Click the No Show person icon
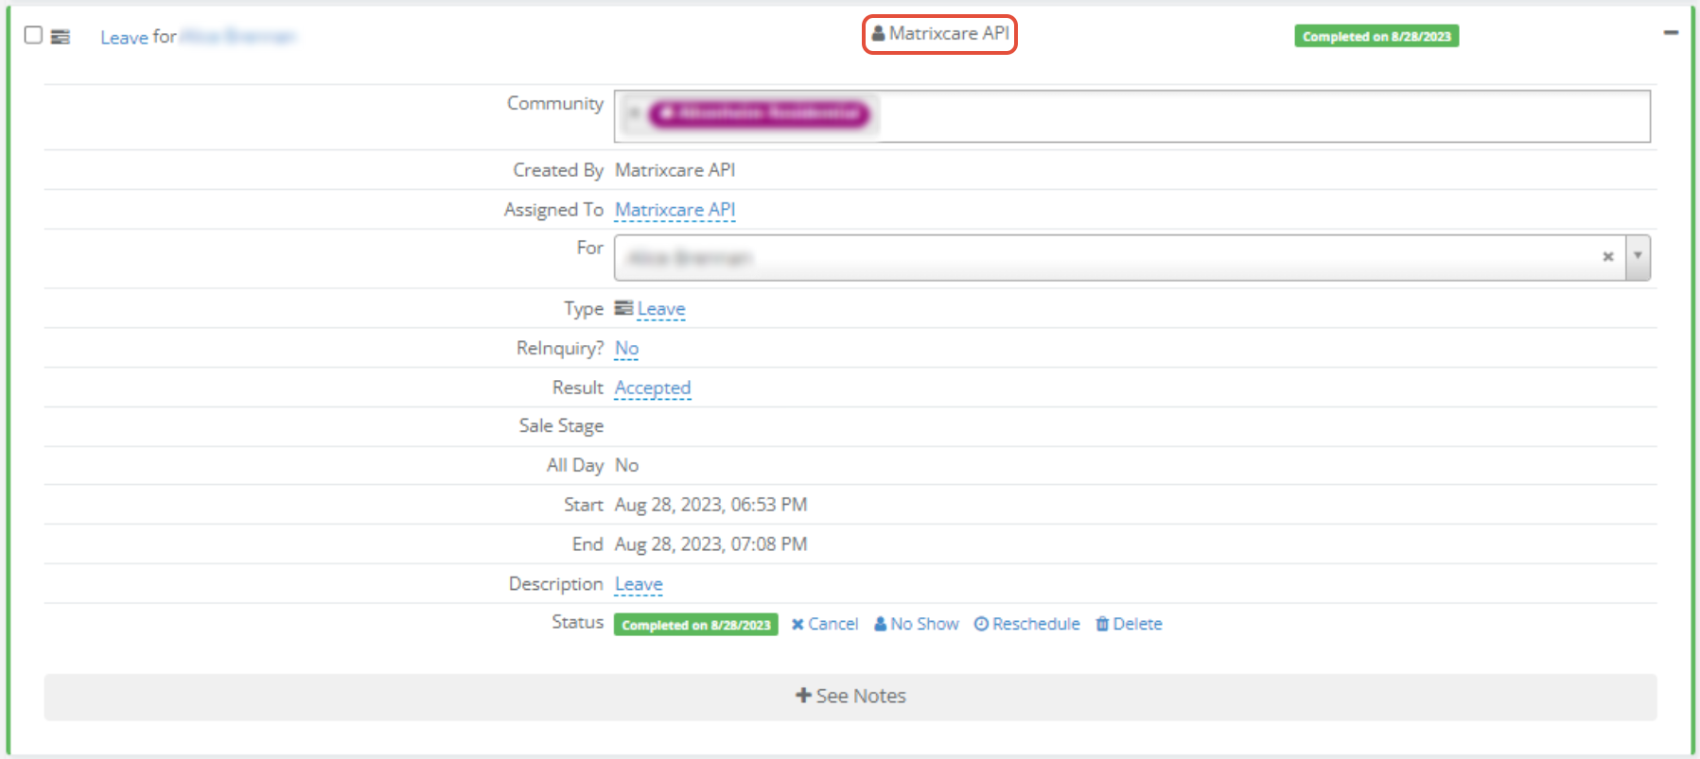 coord(880,624)
